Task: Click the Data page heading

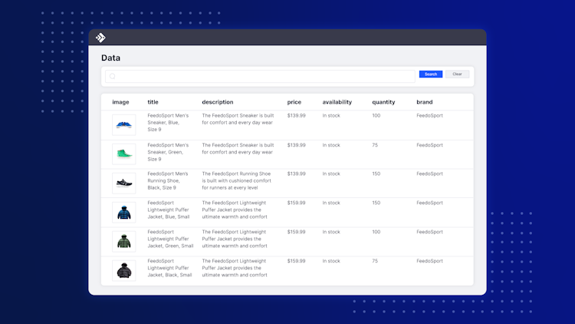Action: [x=110, y=58]
